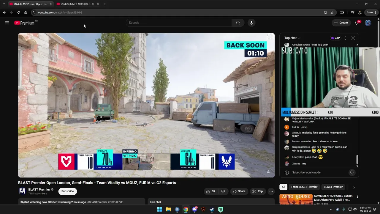
Task: Select the From BLAST Premier chip
Action: pyautogui.click(x=304, y=187)
